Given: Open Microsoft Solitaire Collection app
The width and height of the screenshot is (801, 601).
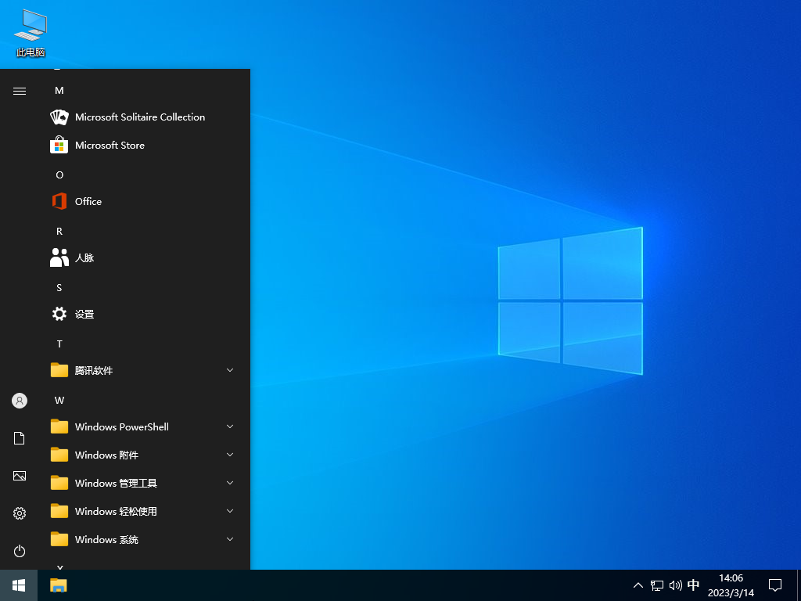Looking at the screenshot, I should (x=139, y=117).
